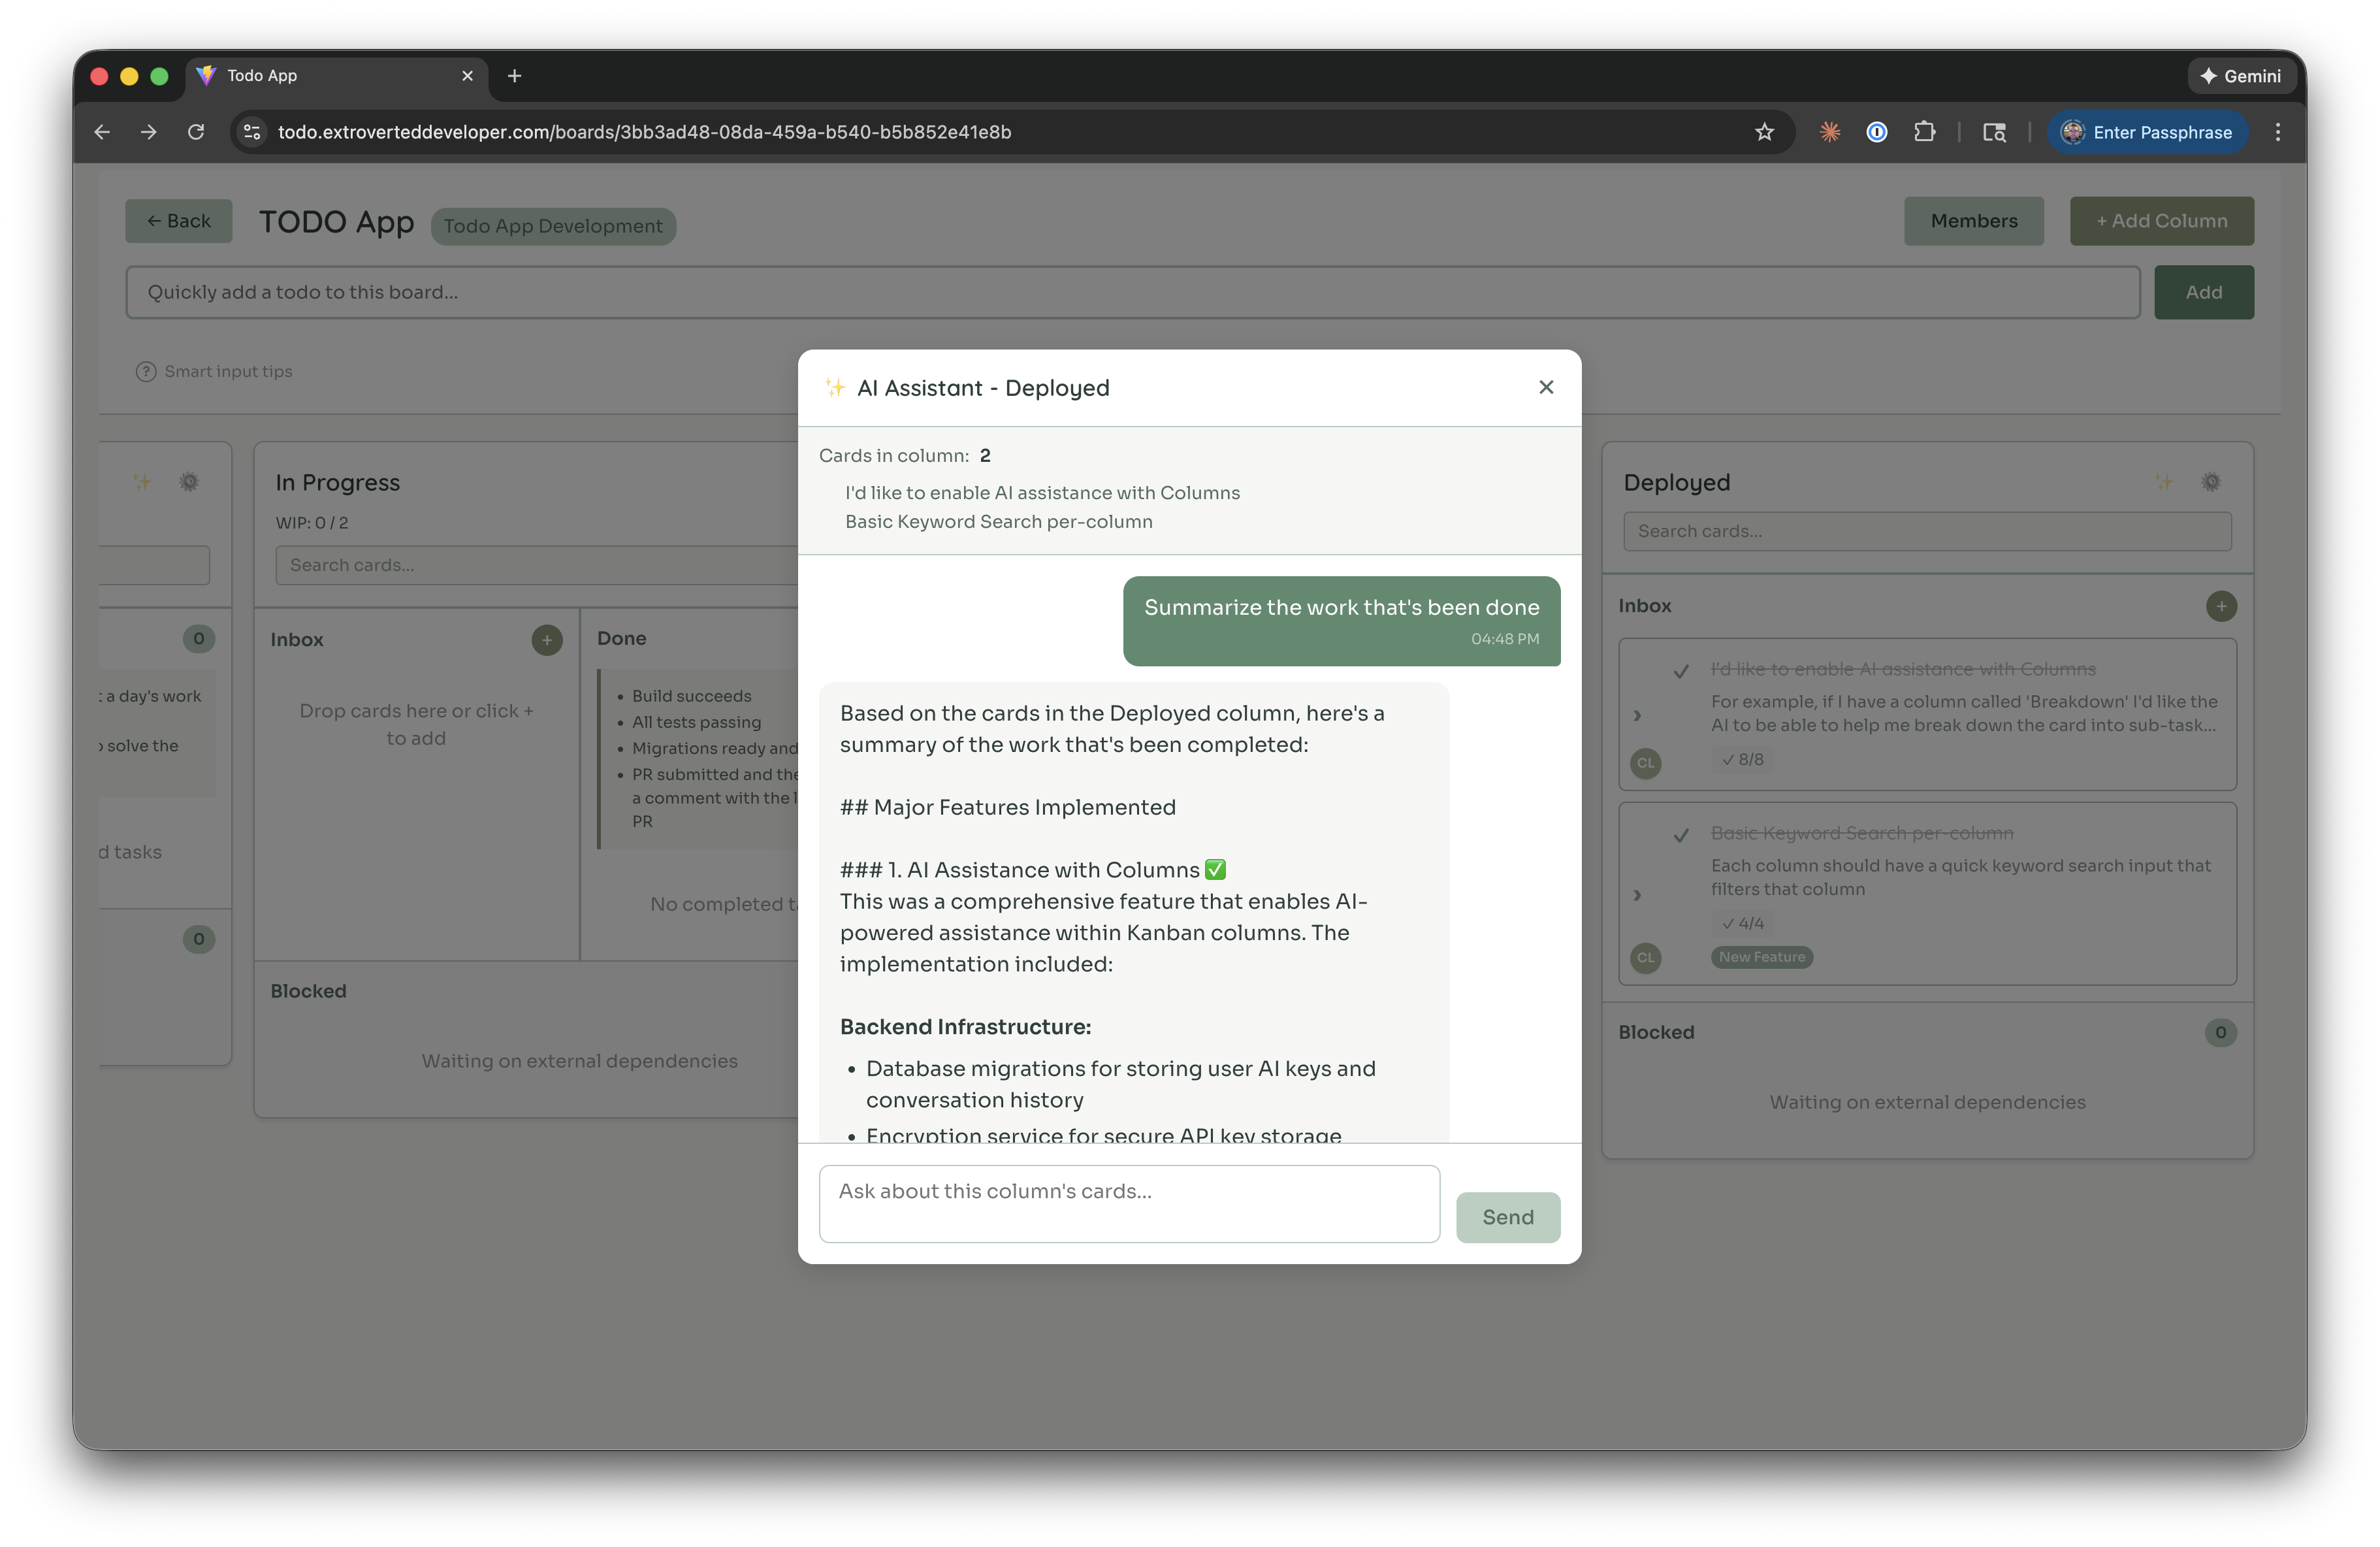Open the Extensions puzzle icon

click(1924, 132)
